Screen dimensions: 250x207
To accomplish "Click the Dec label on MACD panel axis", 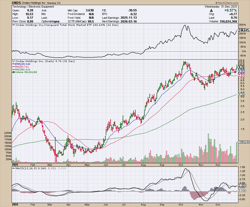I will tap(218, 205).
